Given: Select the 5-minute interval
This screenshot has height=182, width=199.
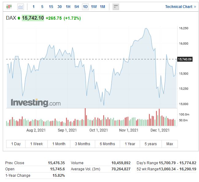Looking at the screenshot, I should [x=42, y=6].
